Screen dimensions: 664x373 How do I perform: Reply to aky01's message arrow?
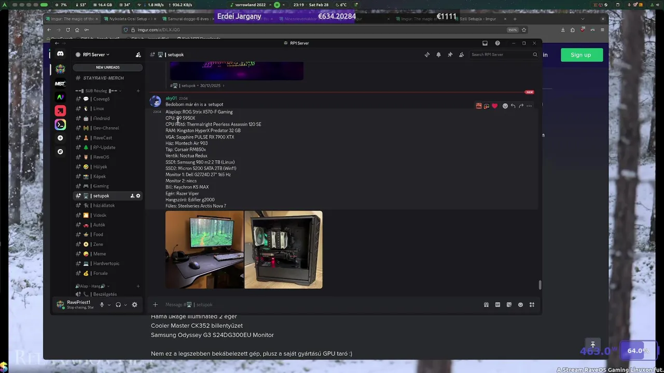tap(513, 106)
